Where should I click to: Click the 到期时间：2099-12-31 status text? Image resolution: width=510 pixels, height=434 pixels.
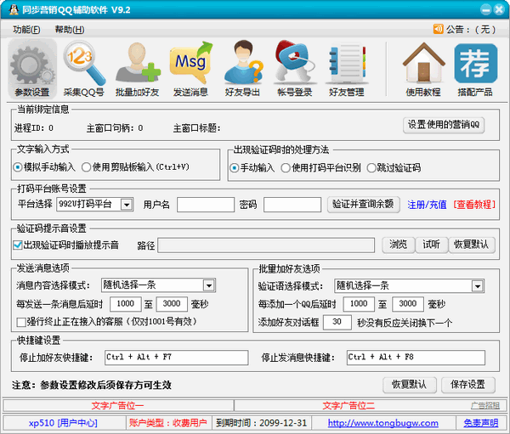[x=262, y=423]
